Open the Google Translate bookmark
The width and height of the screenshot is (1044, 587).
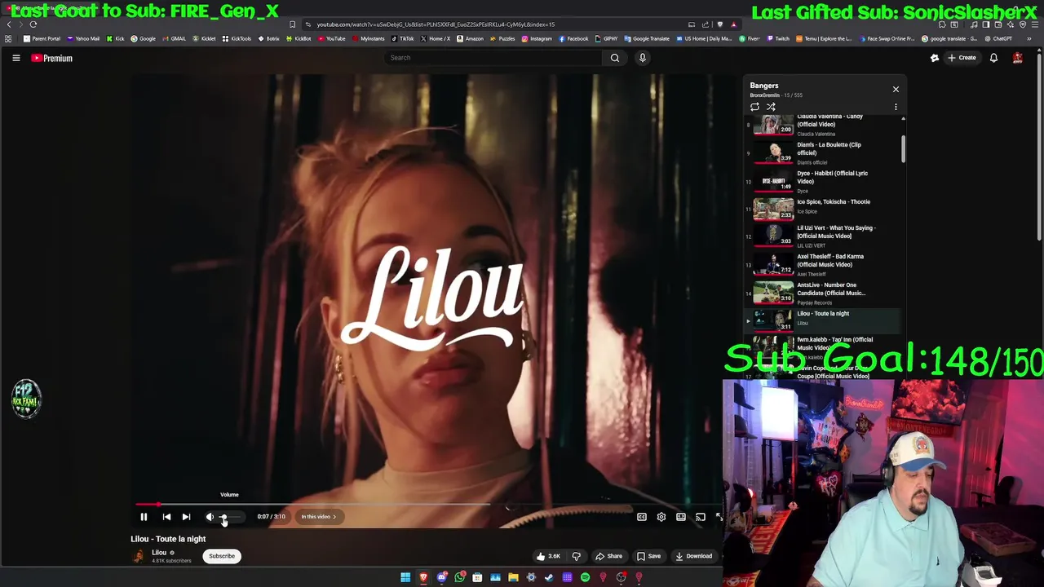pos(647,38)
